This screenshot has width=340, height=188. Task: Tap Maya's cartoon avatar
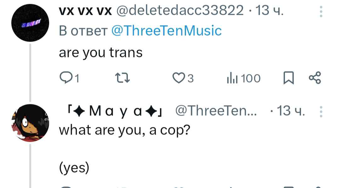pos(30,123)
